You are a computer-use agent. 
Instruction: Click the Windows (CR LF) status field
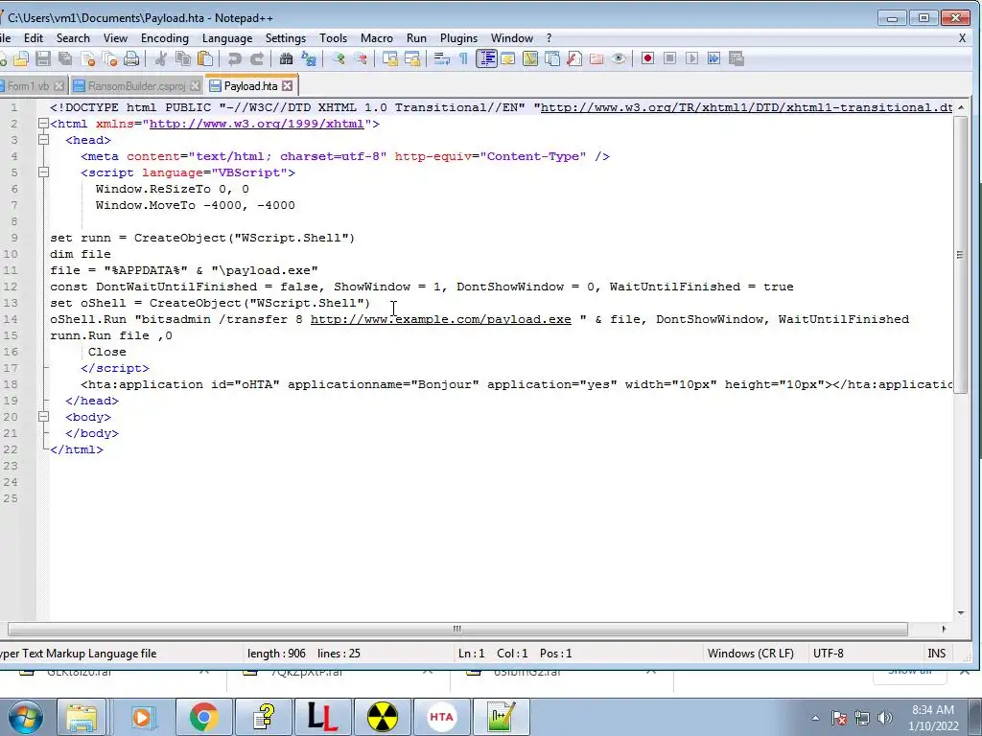click(x=750, y=654)
